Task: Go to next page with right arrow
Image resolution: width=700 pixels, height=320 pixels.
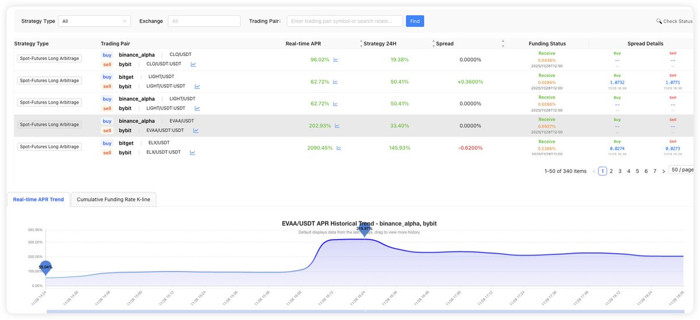Action: point(664,171)
